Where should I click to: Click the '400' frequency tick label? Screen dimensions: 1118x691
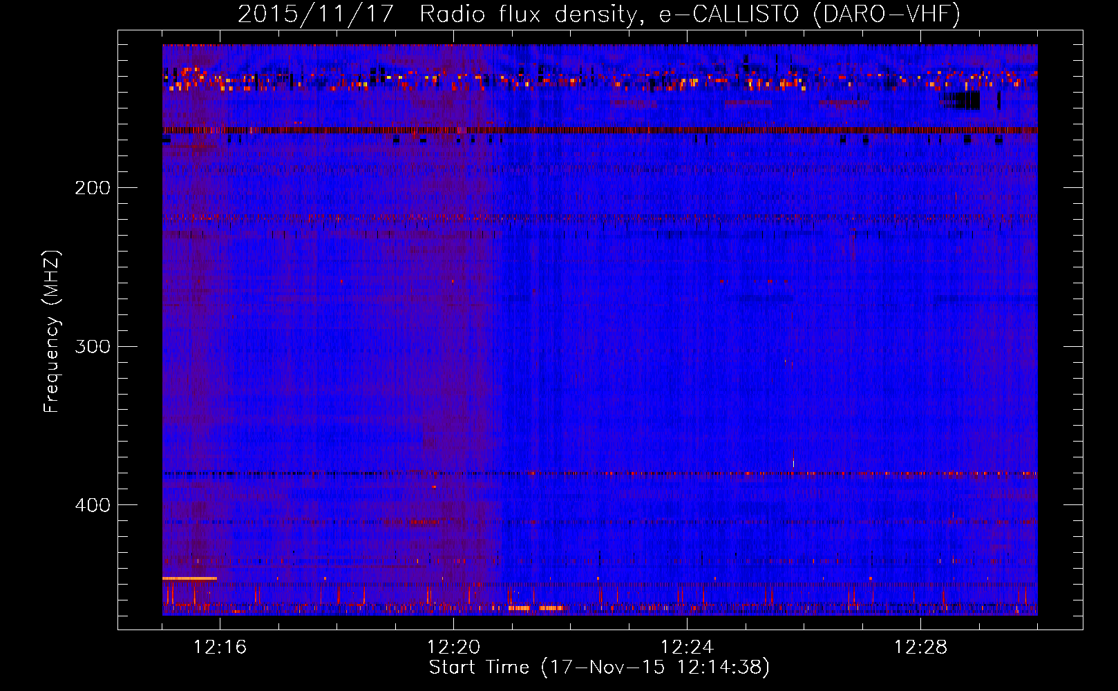(x=93, y=505)
